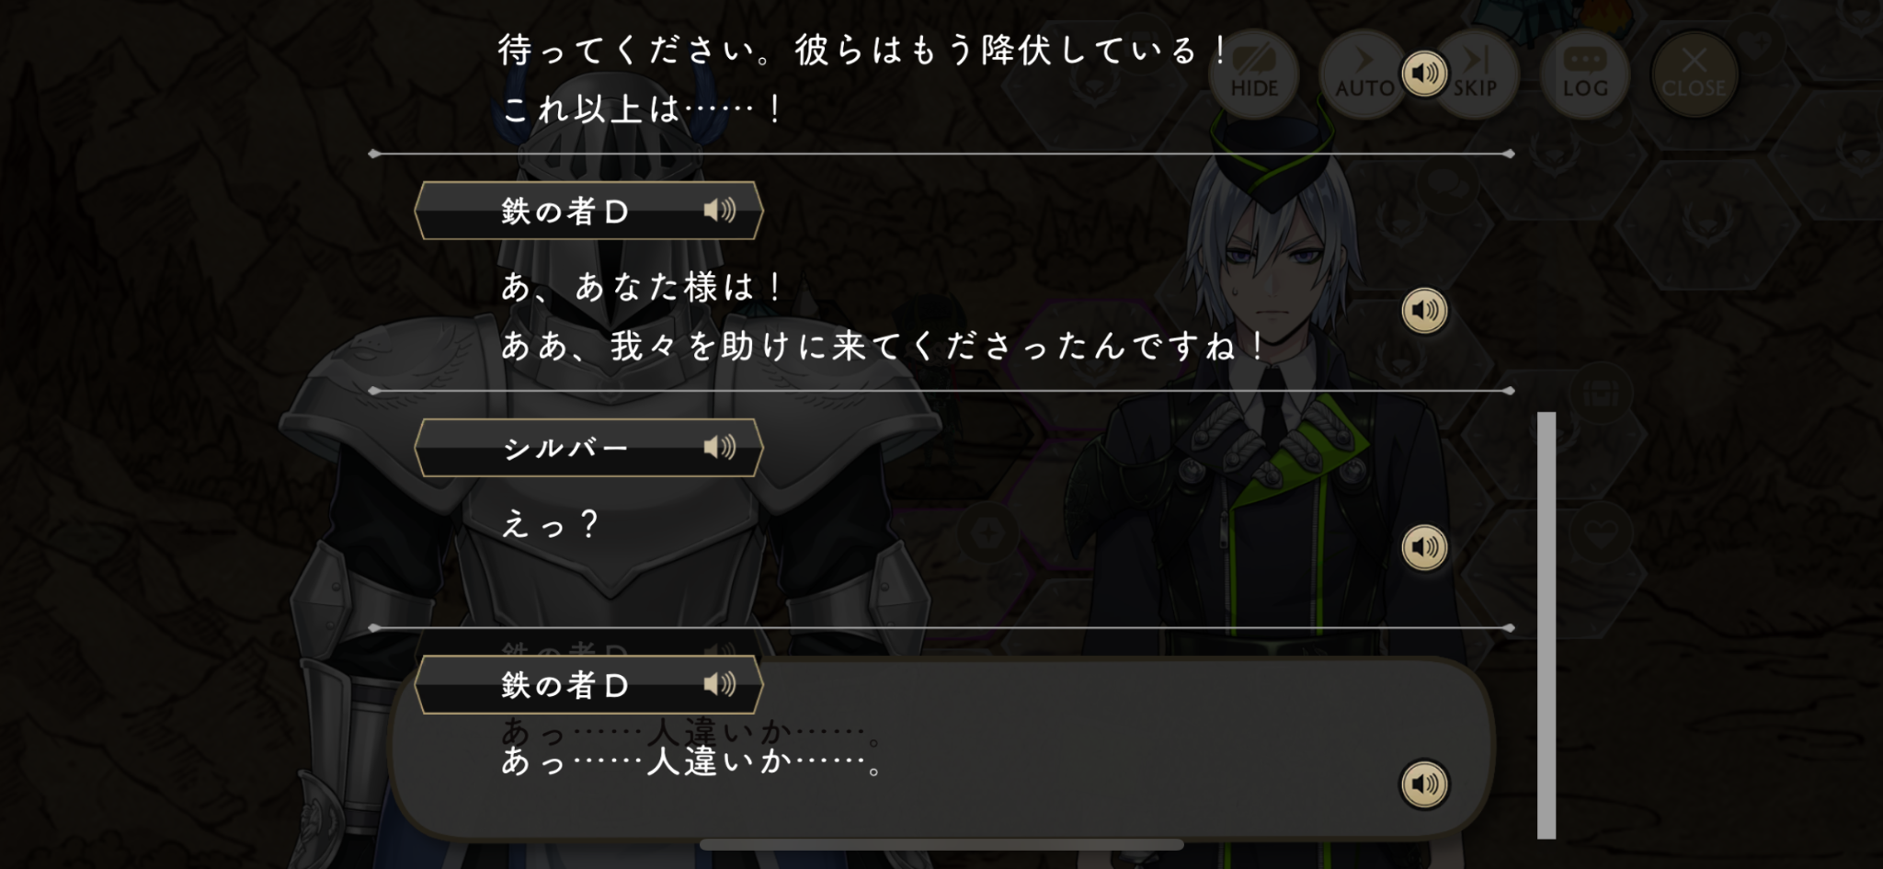This screenshot has height=869, width=1883.
Task: Tap the SKIP button
Action: pyautogui.click(x=1475, y=74)
